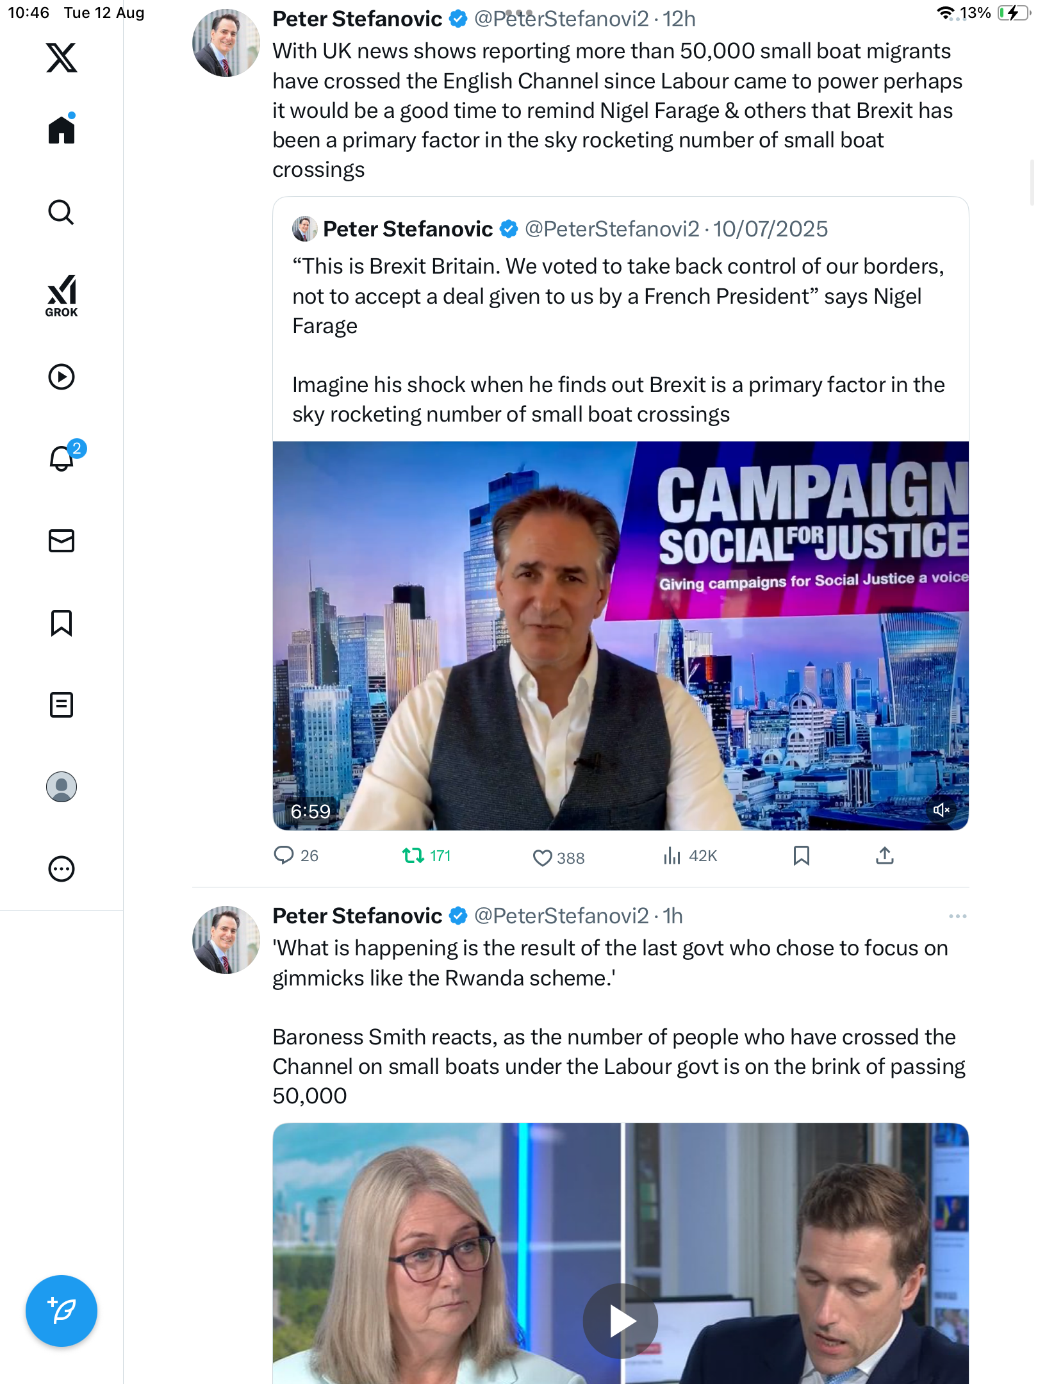View notifications bell with 2 badge
1038x1384 pixels.
pos(62,458)
